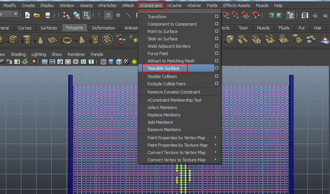330x194 pixels.
Task: Toggle textured checker sphere icon
Action: [x=126, y=62]
